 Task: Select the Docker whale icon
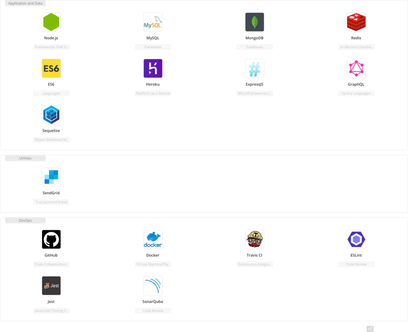click(x=153, y=239)
